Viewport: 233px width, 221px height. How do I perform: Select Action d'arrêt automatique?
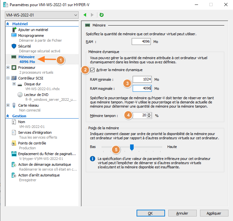(39, 175)
